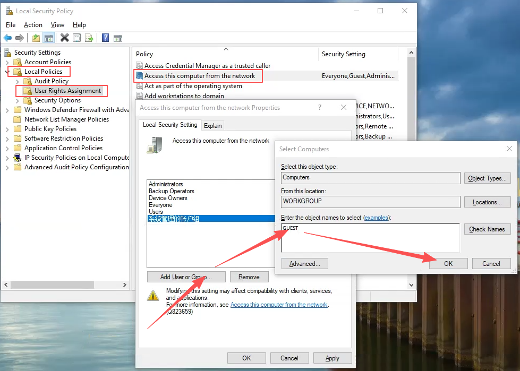Select Everyone in the user list
Image resolution: width=520 pixels, height=371 pixels.
(x=160, y=205)
